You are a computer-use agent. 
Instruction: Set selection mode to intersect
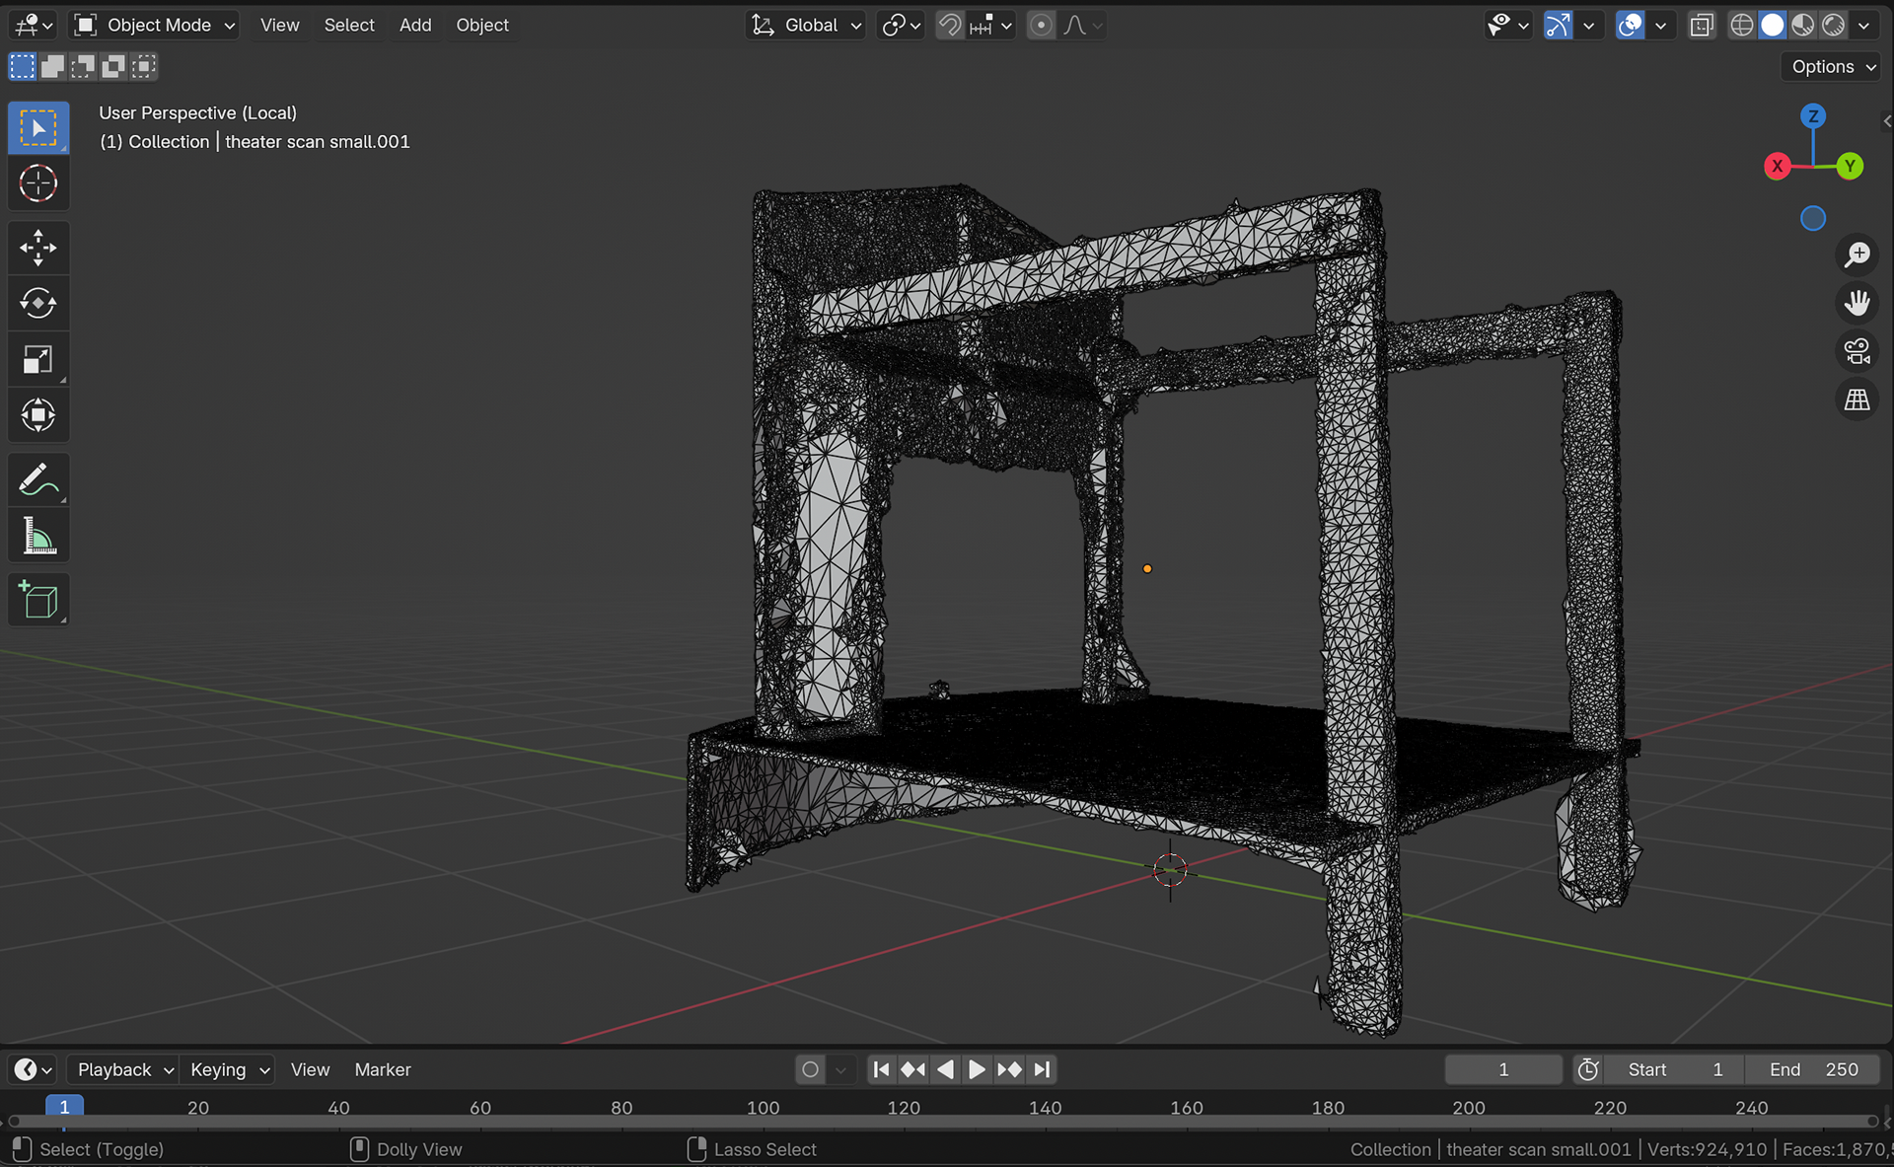pos(144,66)
